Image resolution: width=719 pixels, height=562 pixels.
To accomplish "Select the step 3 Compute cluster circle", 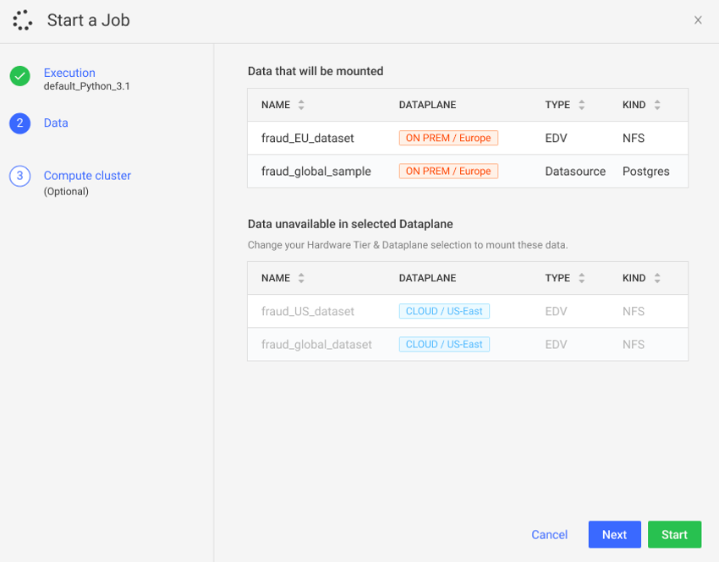I will pos(19,176).
